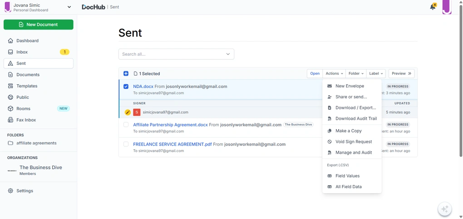Choose Void Sign Request from menu
The width and height of the screenshot is (463, 219).
pyautogui.click(x=353, y=142)
